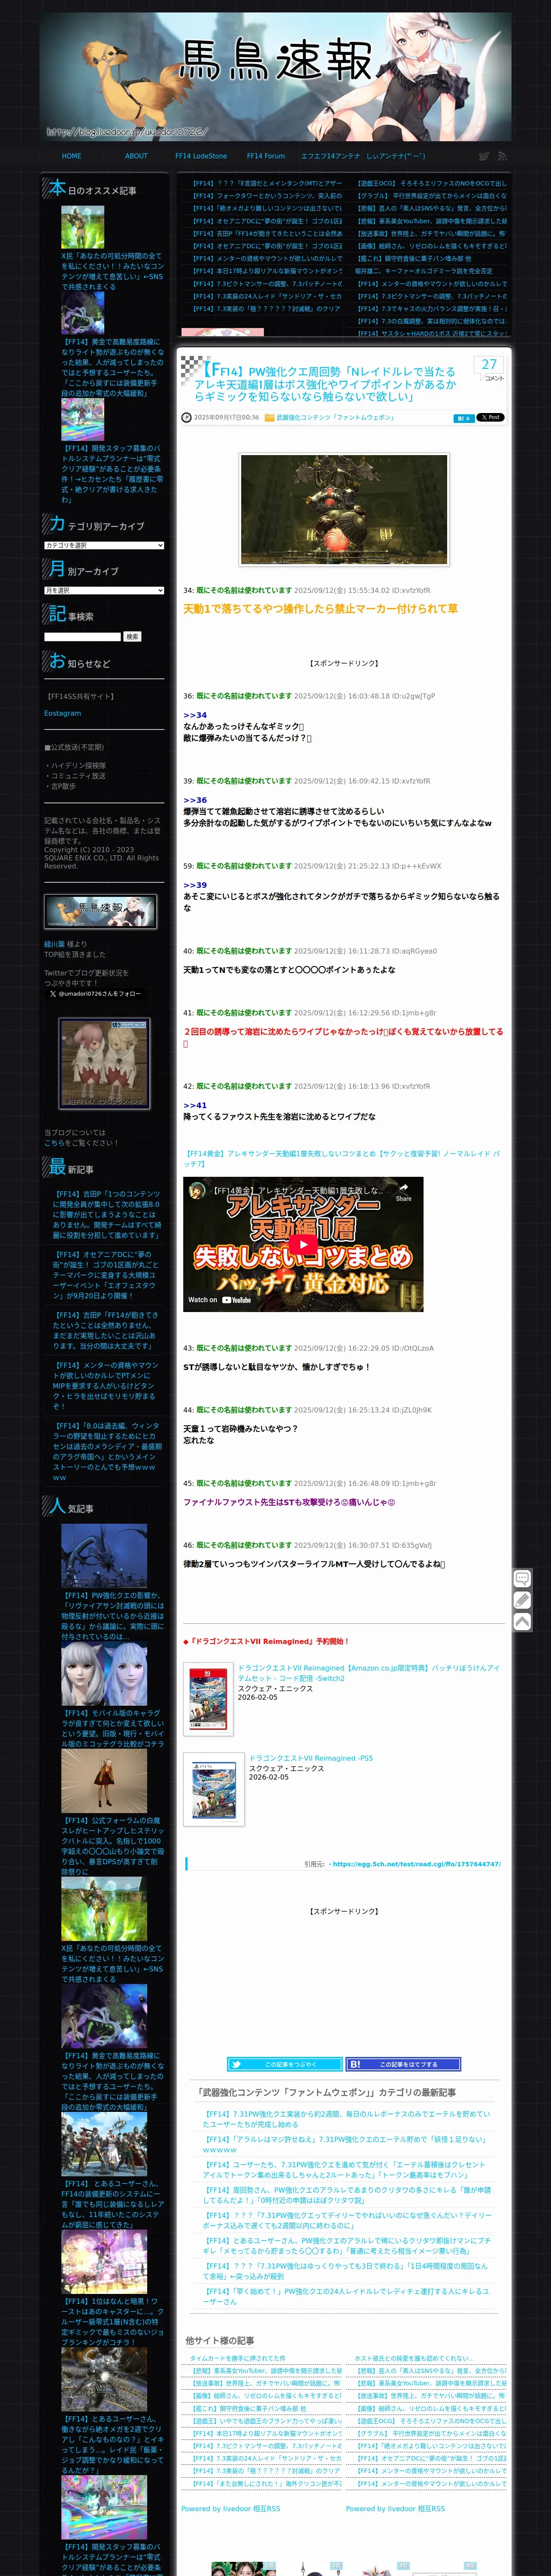Jump to the quoted comment >>36
The height and width of the screenshot is (2576, 551).
point(195,800)
